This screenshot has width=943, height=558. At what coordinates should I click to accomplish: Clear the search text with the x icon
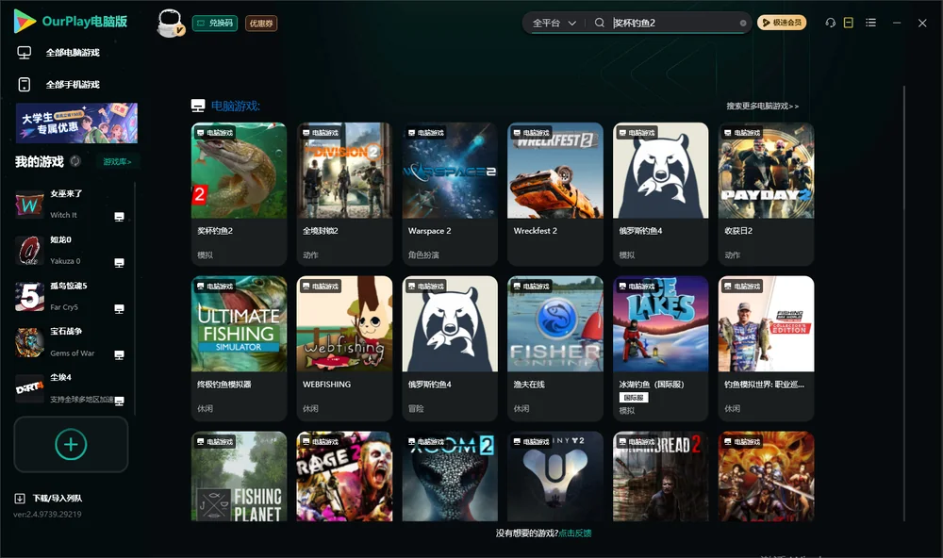click(743, 24)
